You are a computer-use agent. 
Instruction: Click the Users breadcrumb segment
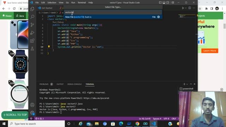46,13
